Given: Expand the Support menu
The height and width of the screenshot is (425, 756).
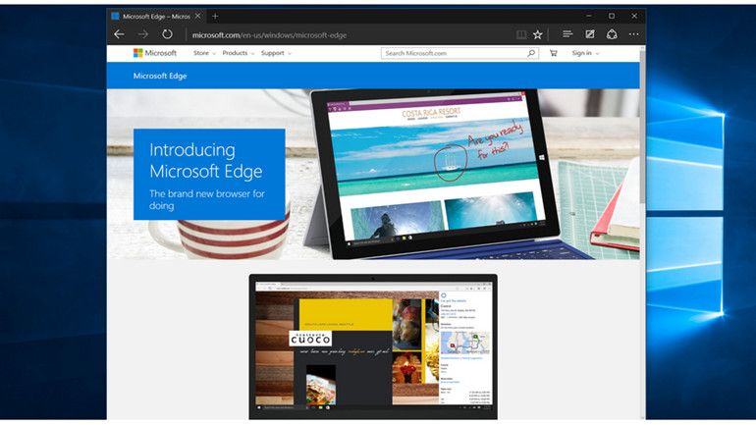Looking at the screenshot, I should click(x=276, y=53).
